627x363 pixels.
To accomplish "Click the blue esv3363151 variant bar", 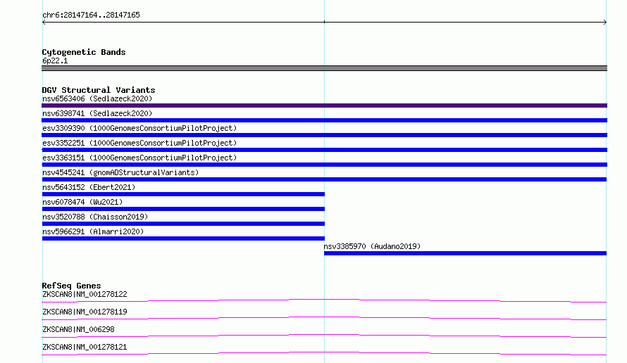I will coord(324,165).
